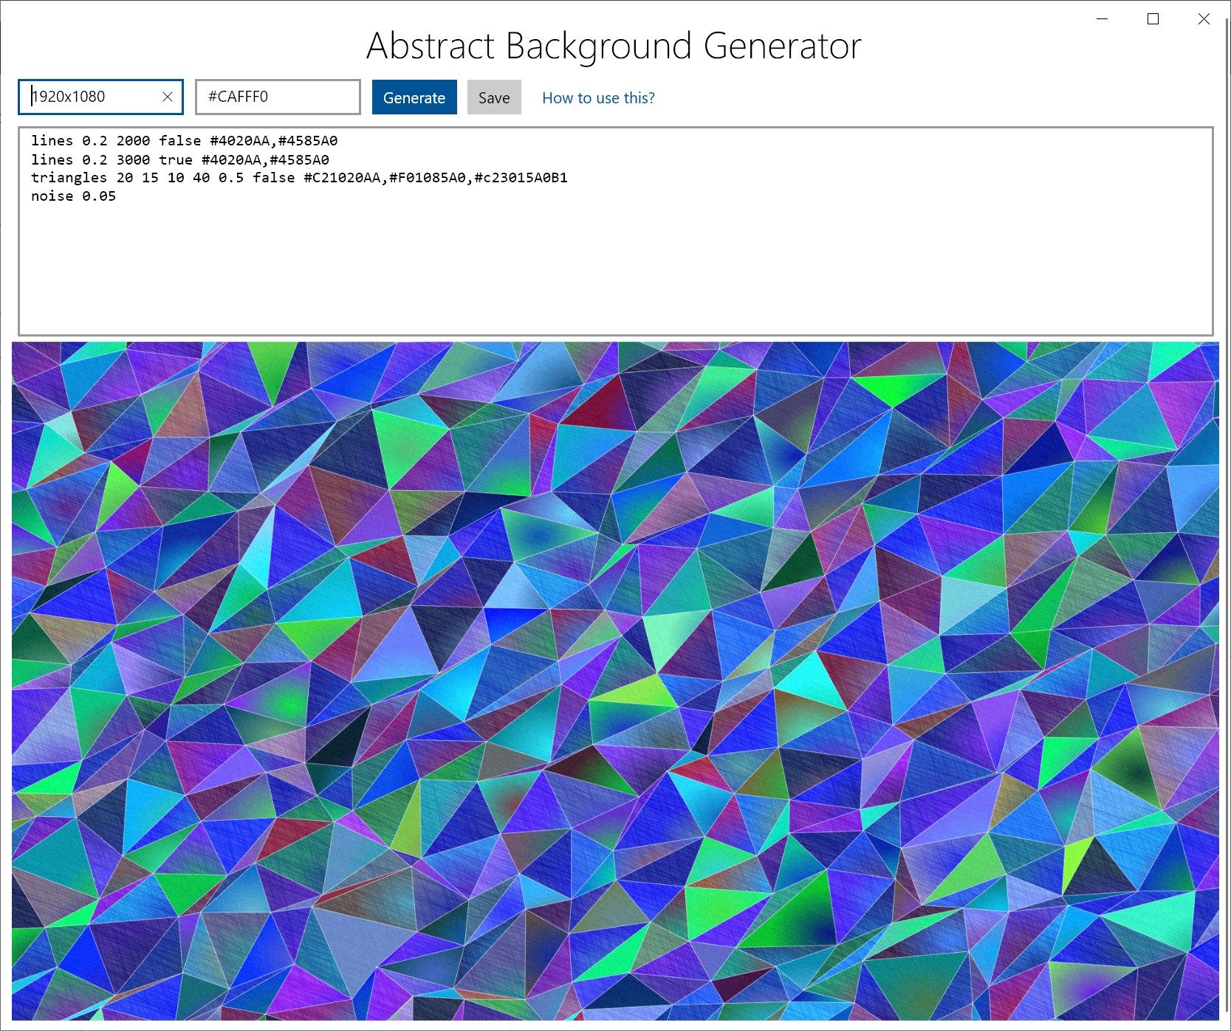
Task: Click the Generate button
Action: [x=414, y=97]
